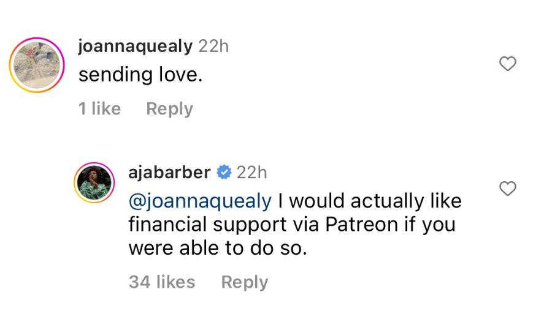552x311 pixels.
Task: Like joannaquealy's "sending love." comment with heart
Action: pos(508,64)
